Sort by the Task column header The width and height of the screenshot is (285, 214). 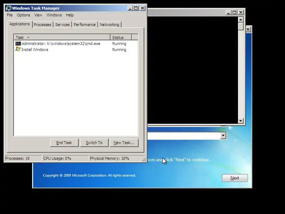(x=62, y=37)
